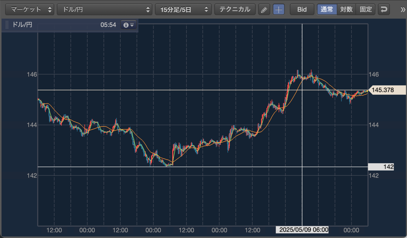Expand the toolbar overflow chevrons

(x=403, y=10)
